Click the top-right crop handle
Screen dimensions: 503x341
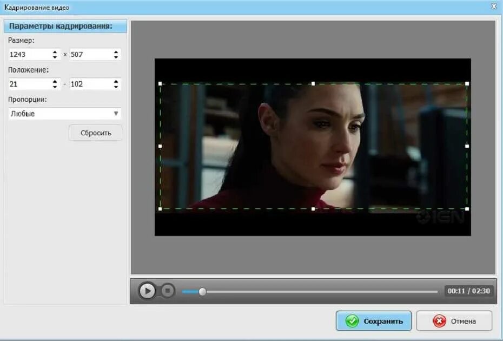point(467,84)
